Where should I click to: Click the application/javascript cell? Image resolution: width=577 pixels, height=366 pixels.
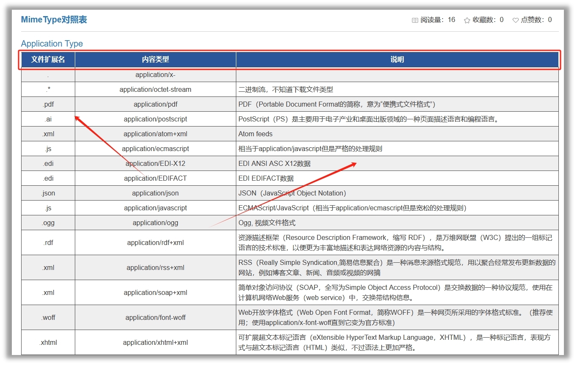tap(156, 208)
